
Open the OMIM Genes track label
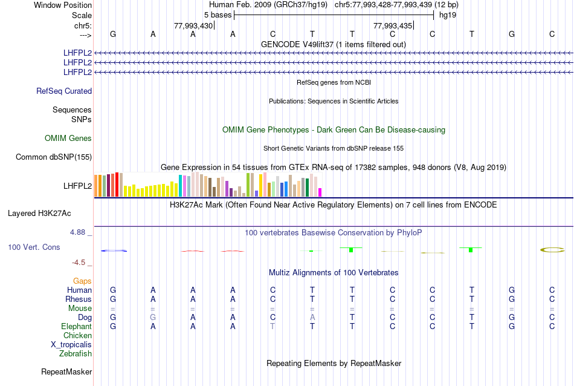[68, 138]
